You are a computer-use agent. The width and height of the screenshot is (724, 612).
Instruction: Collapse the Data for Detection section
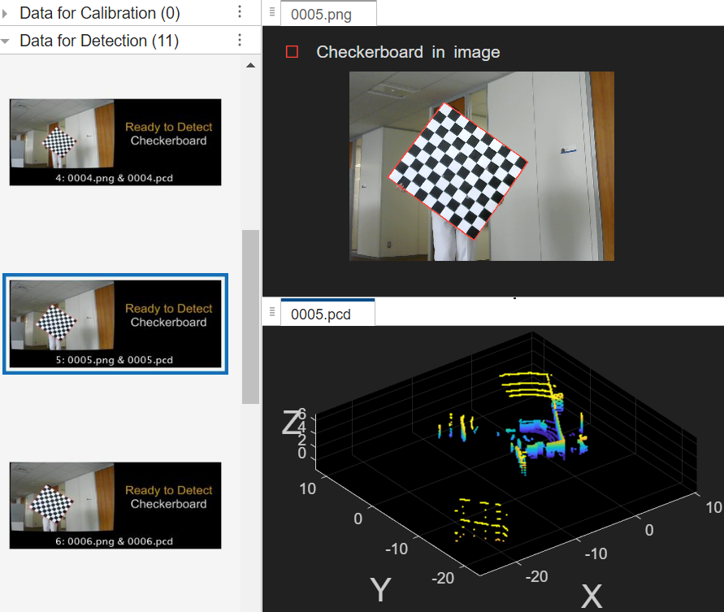click(6, 41)
